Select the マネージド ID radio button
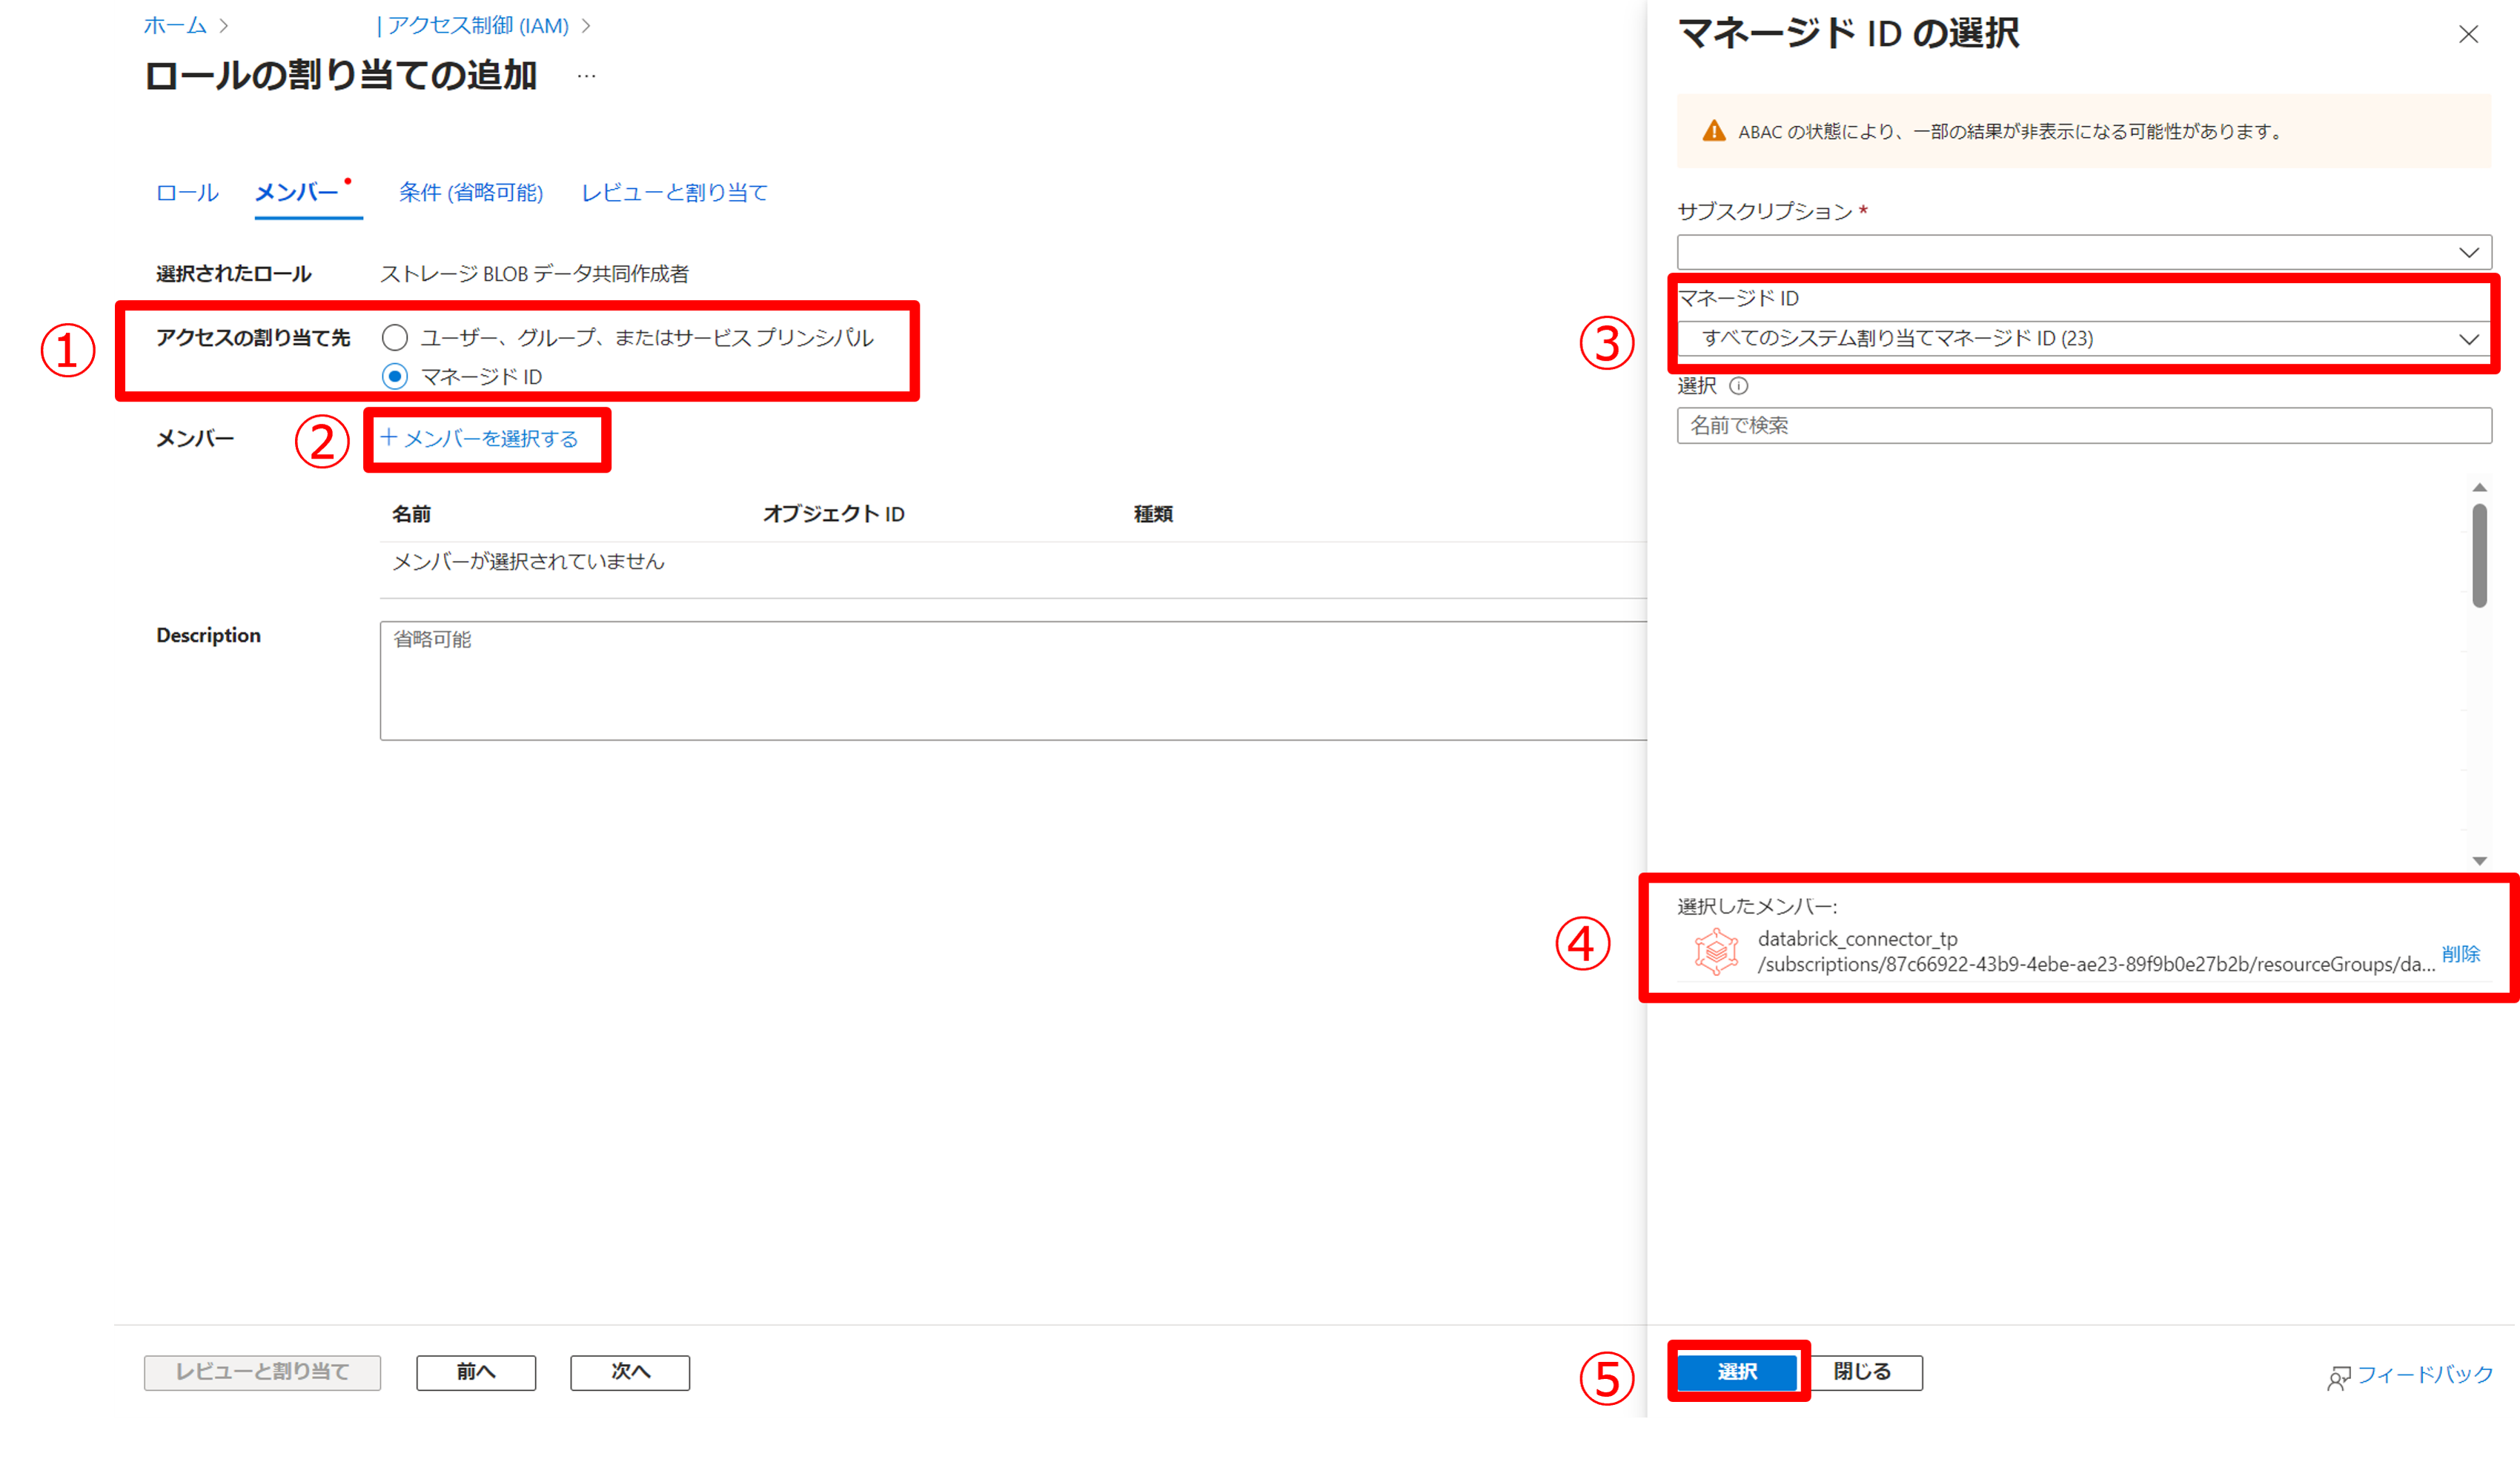The height and width of the screenshot is (1459, 2520). [395, 377]
